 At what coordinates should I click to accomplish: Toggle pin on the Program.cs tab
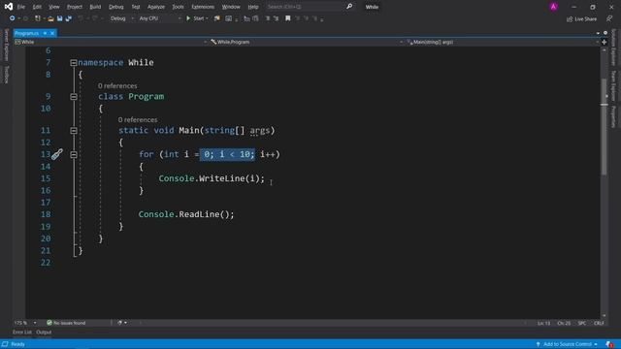[45, 33]
